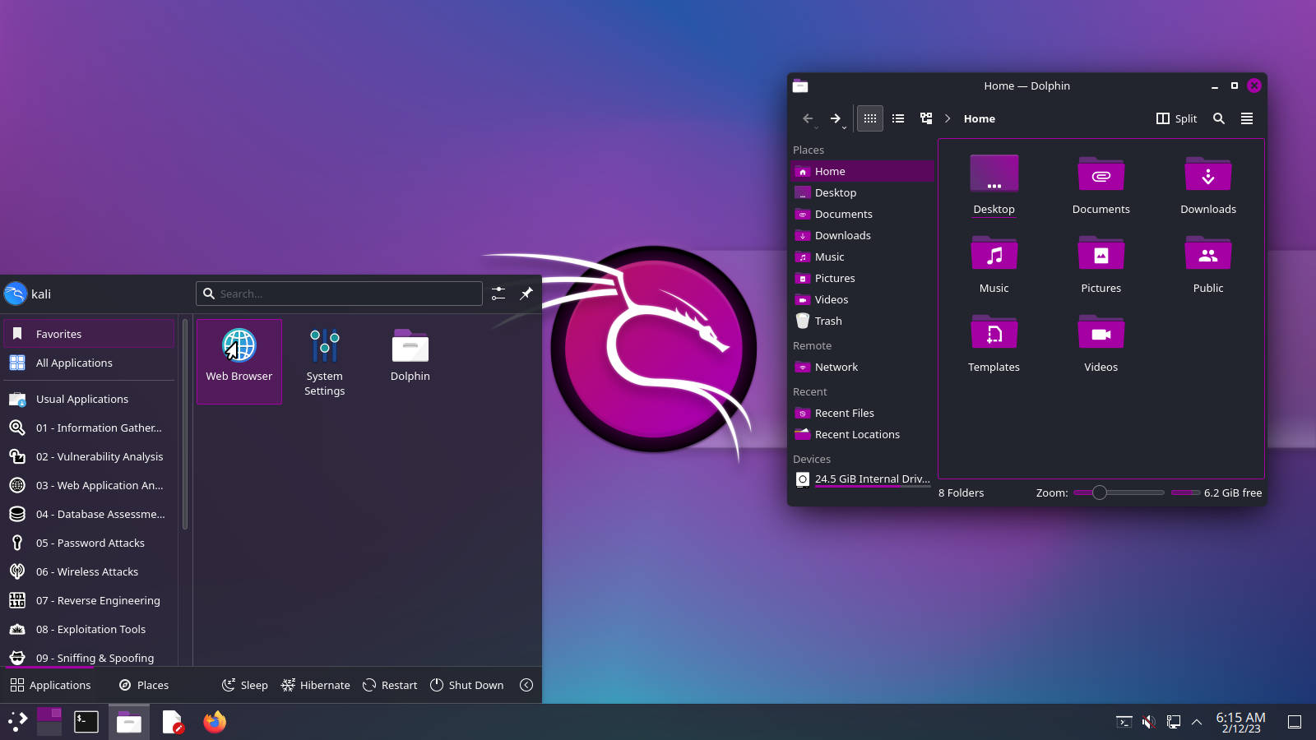Click the Shut Down button
This screenshot has height=740, width=1316.
[466, 685]
